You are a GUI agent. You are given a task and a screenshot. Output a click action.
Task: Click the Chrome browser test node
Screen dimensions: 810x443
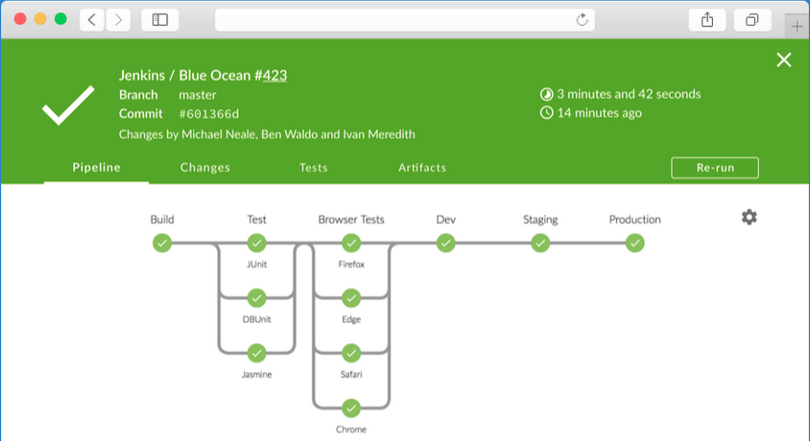351,408
